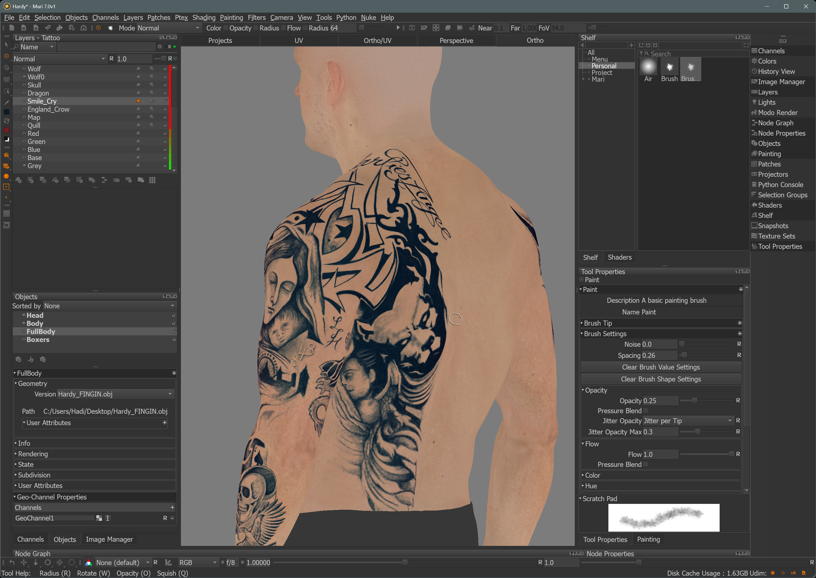Select the marquee selection tool
Viewport: 816px width, 578px height.
pyautogui.click(x=7, y=91)
